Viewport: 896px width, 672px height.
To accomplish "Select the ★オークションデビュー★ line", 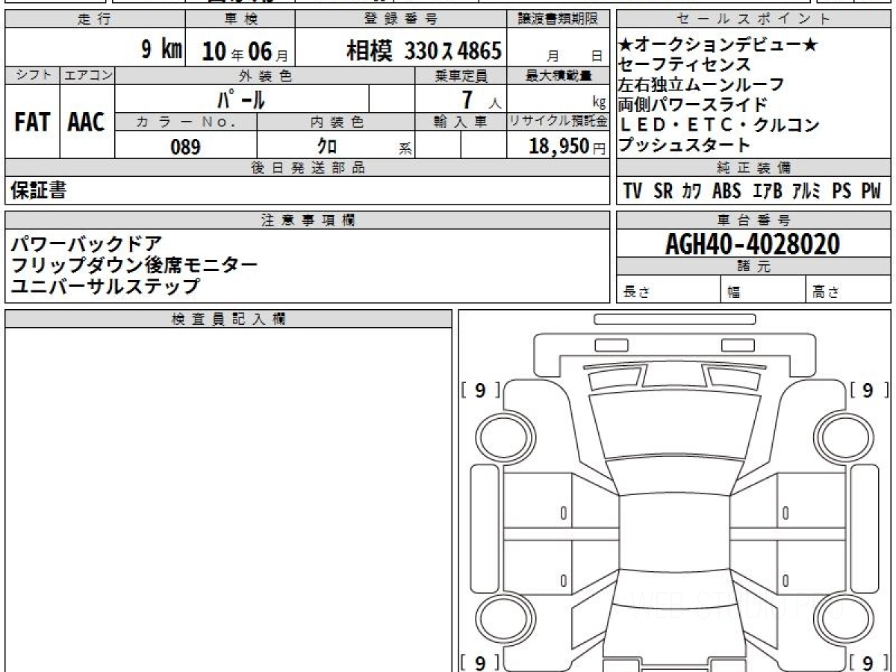I will coord(718,46).
